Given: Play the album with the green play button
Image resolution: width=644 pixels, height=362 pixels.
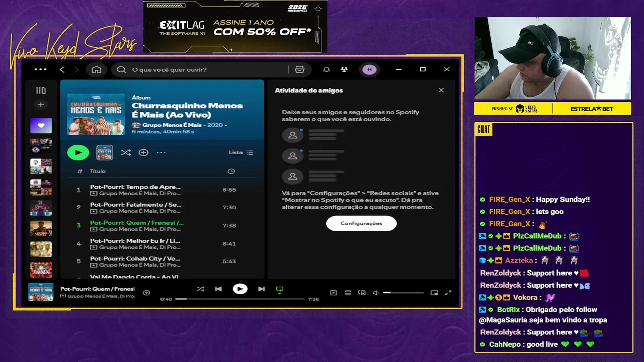Looking at the screenshot, I should pos(78,152).
